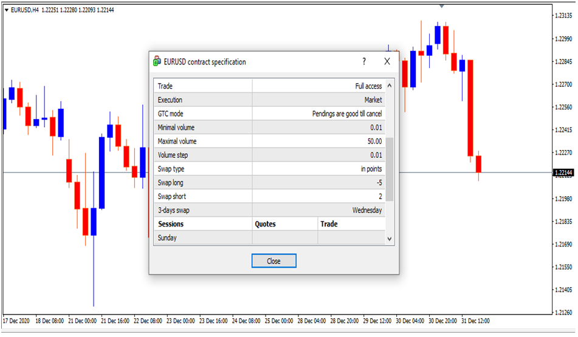Click the specification list scrollbar thumb
This screenshot has width=578, height=337.
tap(390, 169)
